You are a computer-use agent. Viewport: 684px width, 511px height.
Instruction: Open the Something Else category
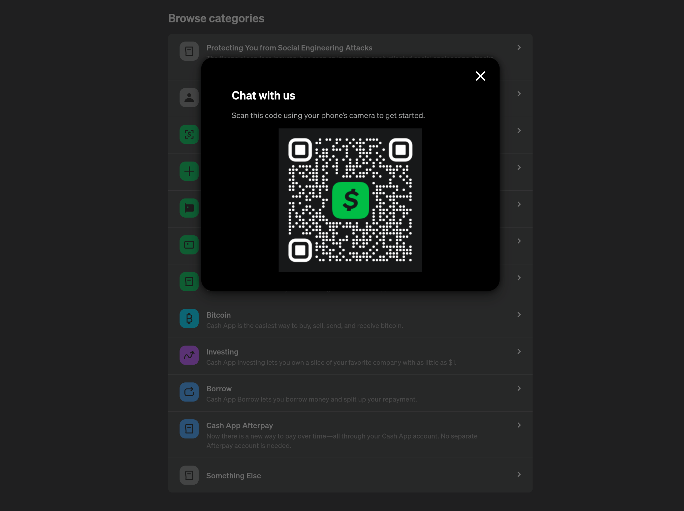click(x=233, y=476)
